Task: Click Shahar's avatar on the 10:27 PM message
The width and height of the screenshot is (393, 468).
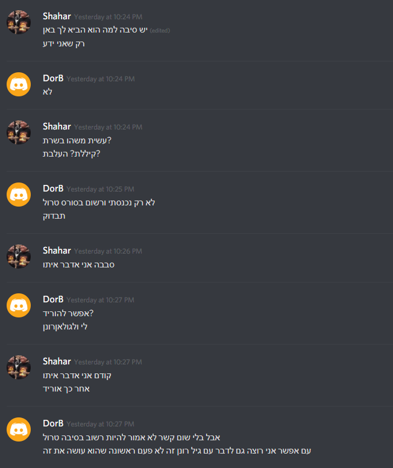Action: coord(19,367)
